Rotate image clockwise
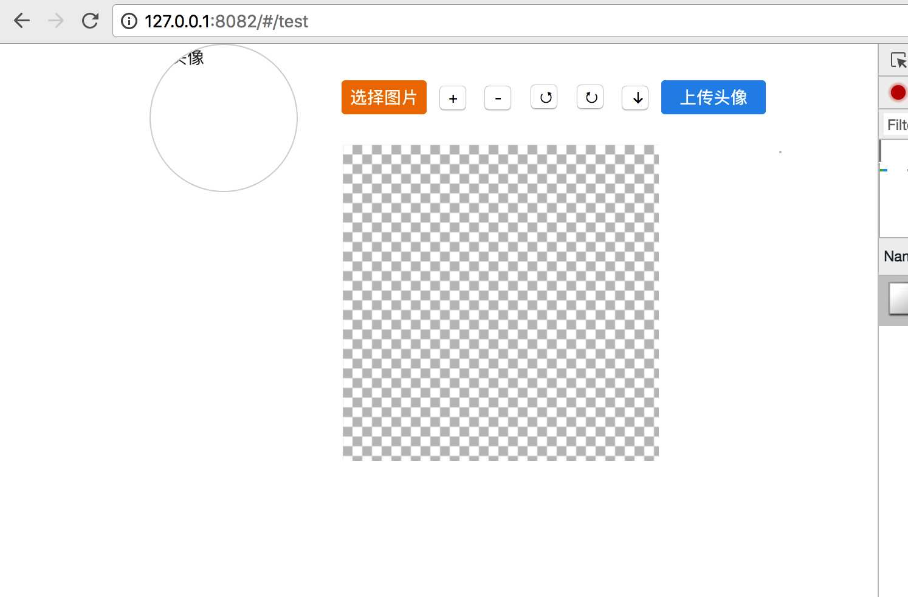 pyautogui.click(x=590, y=97)
